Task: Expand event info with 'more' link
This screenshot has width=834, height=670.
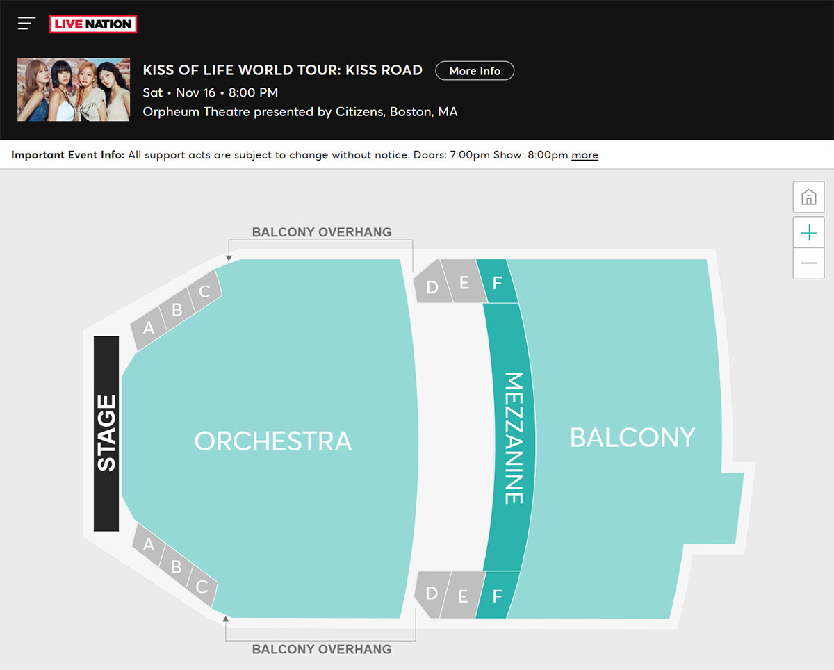Action: coord(584,155)
